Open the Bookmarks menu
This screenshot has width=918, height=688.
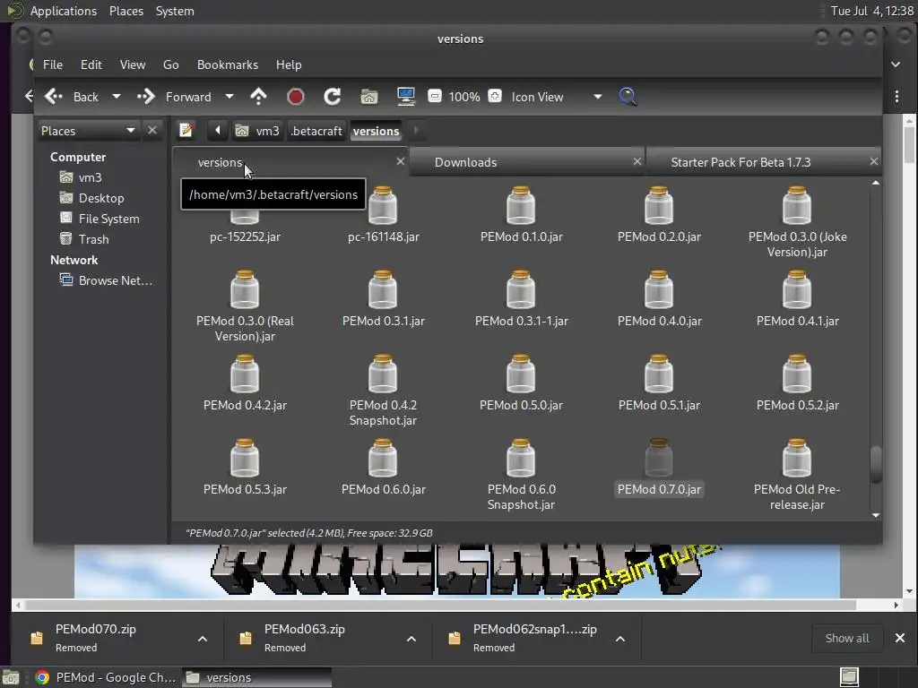click(228, 64)
